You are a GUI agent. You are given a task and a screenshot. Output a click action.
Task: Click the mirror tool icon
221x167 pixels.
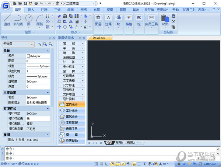(71, 21)
